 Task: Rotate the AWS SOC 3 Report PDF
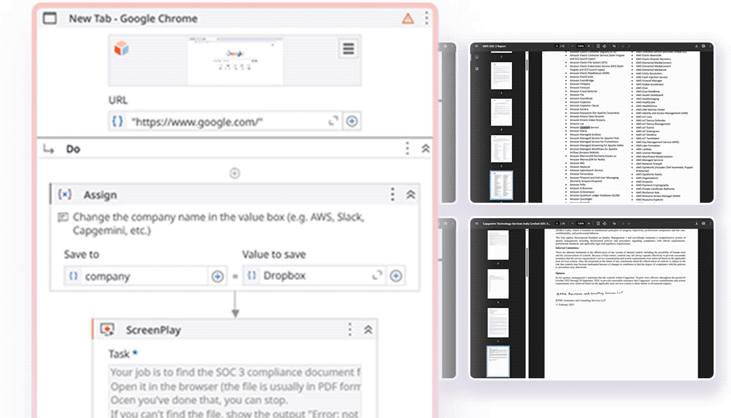(605, 46)
